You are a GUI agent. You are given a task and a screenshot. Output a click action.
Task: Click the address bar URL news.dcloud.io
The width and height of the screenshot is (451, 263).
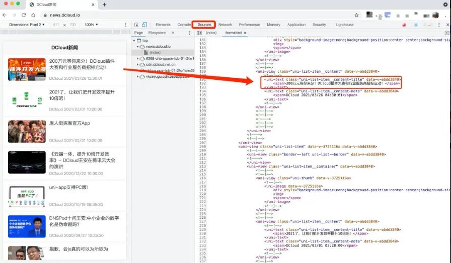(65, 15)
